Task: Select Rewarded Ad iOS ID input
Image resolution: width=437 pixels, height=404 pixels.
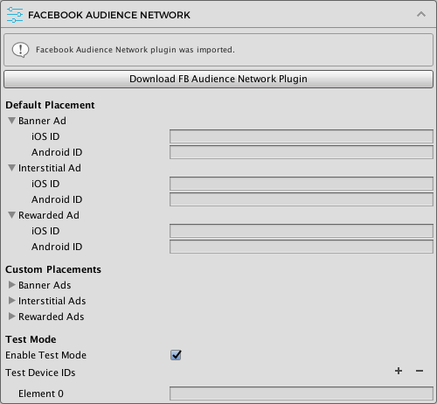Action: click(302, 231)
